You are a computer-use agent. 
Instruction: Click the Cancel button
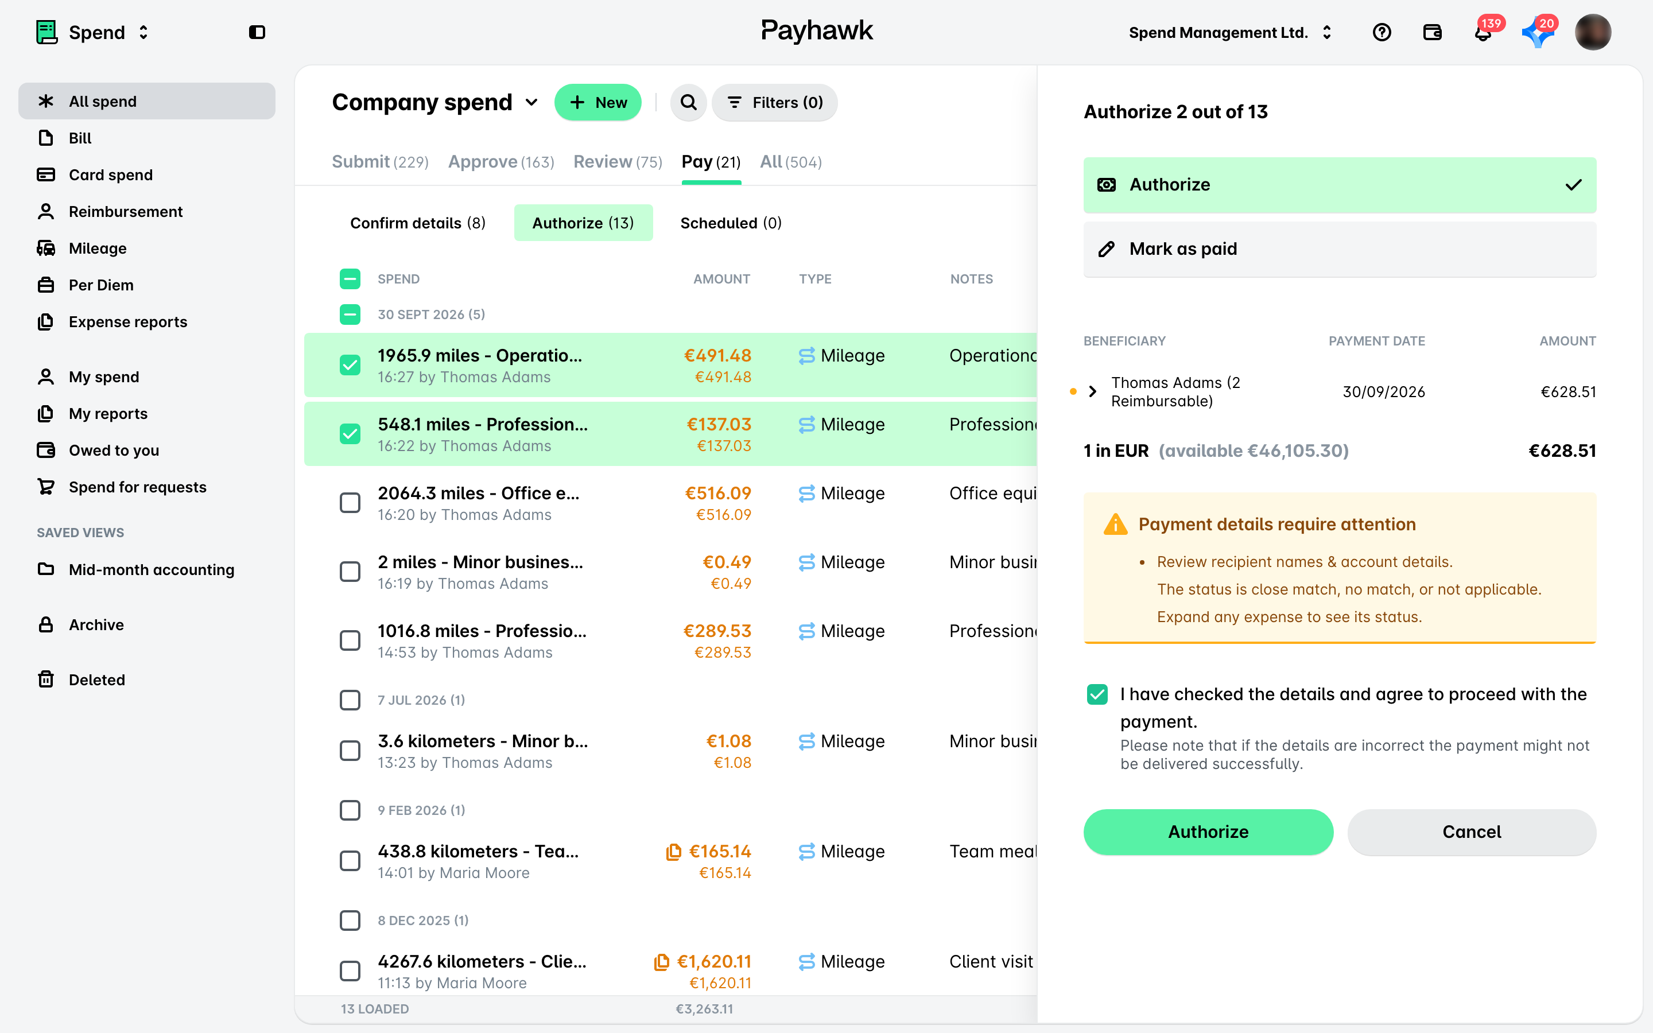[1471, 832]
